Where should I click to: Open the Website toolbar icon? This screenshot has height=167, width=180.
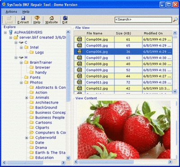pyautogui.click(x=52, y=18)
